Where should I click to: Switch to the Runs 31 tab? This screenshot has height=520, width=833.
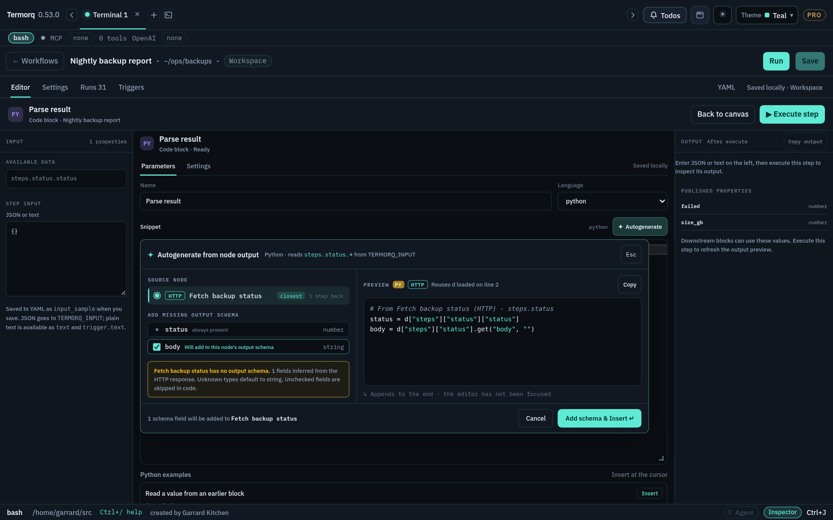pyautogui.click(x=93, y=87)
